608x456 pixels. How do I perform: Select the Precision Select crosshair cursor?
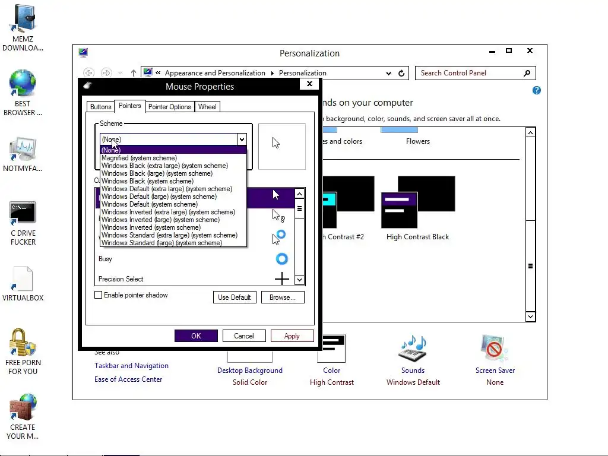(x=194, y=279)
